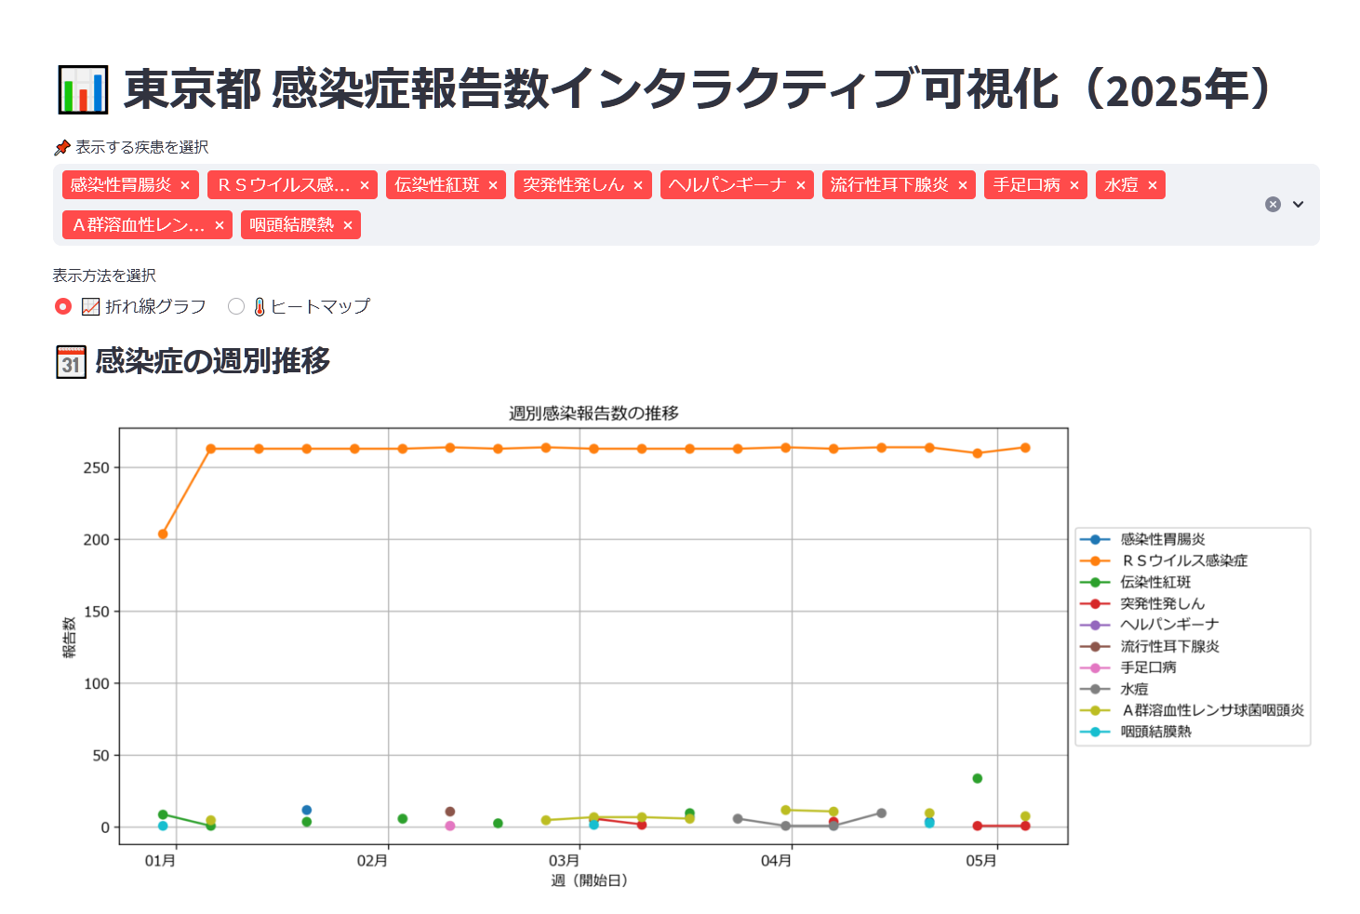1360x914 pixels.
Task: Remove the 水痘 tag
Action: tap(1153, 185)
